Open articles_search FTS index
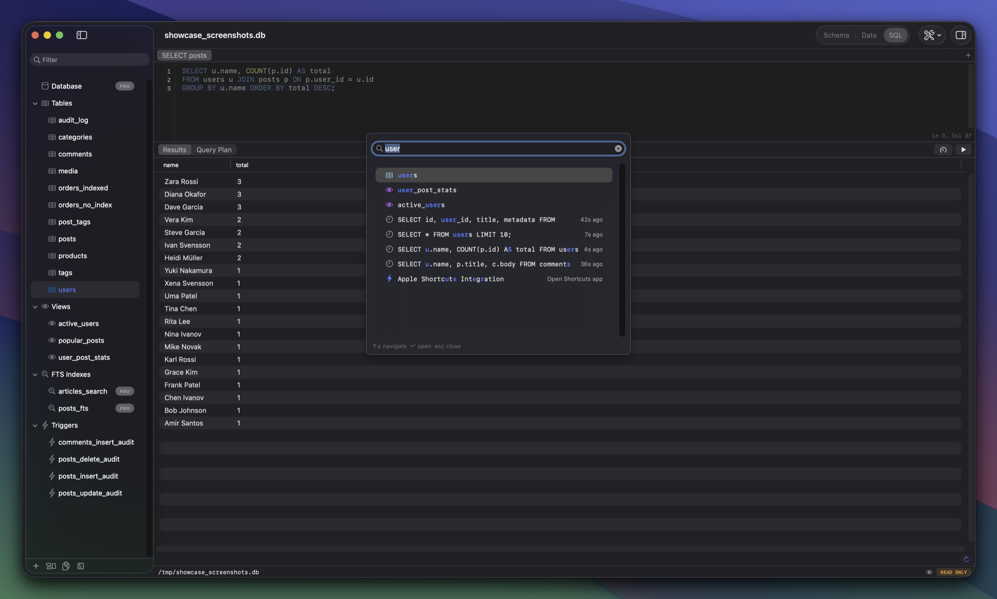This screenshot has height=599, width=997. [x=85, y=391]
